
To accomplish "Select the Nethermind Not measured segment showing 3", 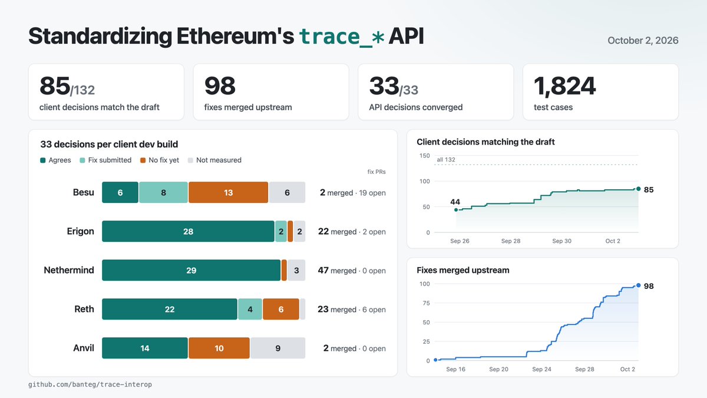I will click(x=296, y=270).
